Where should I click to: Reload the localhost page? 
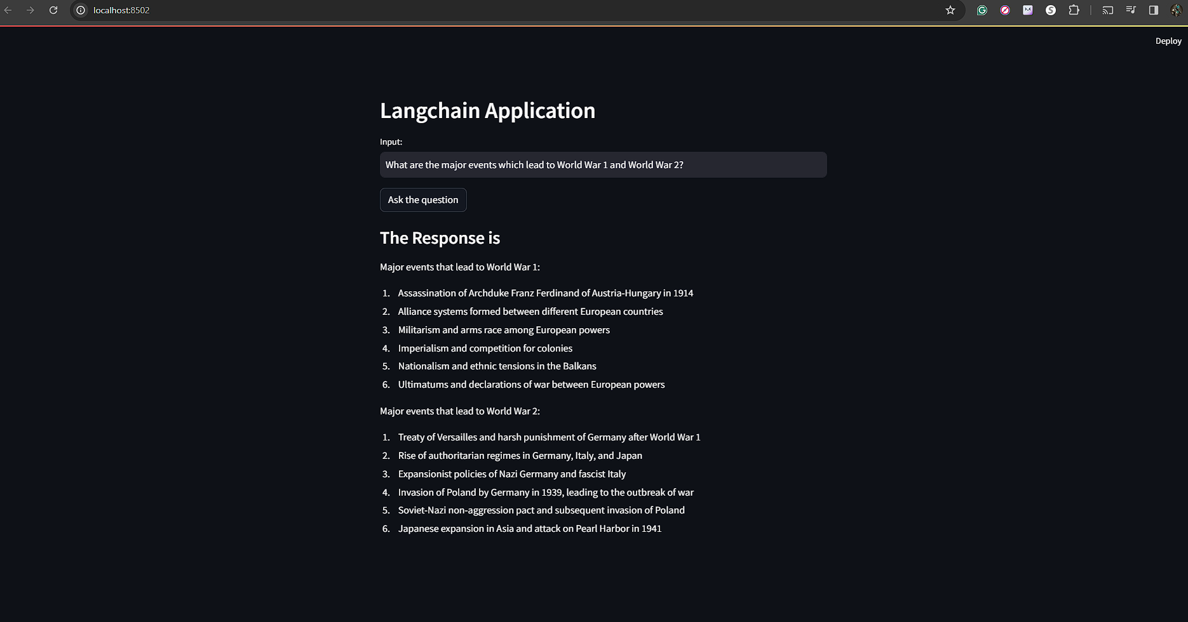click(53, 10)
